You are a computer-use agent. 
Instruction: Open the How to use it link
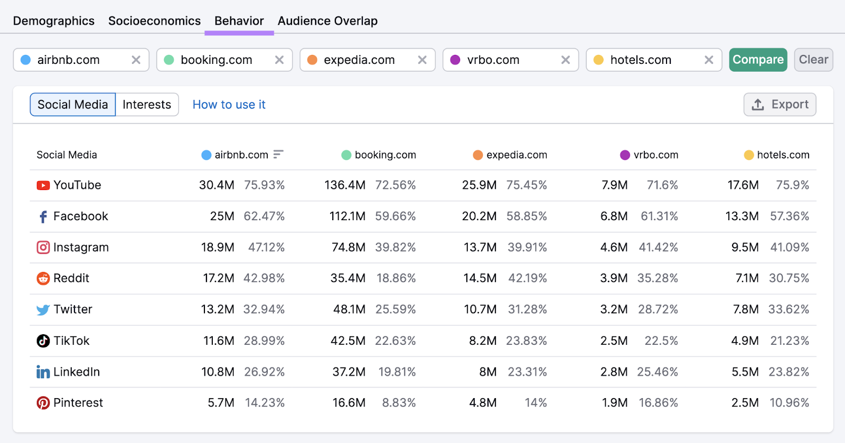pos(229,105)
